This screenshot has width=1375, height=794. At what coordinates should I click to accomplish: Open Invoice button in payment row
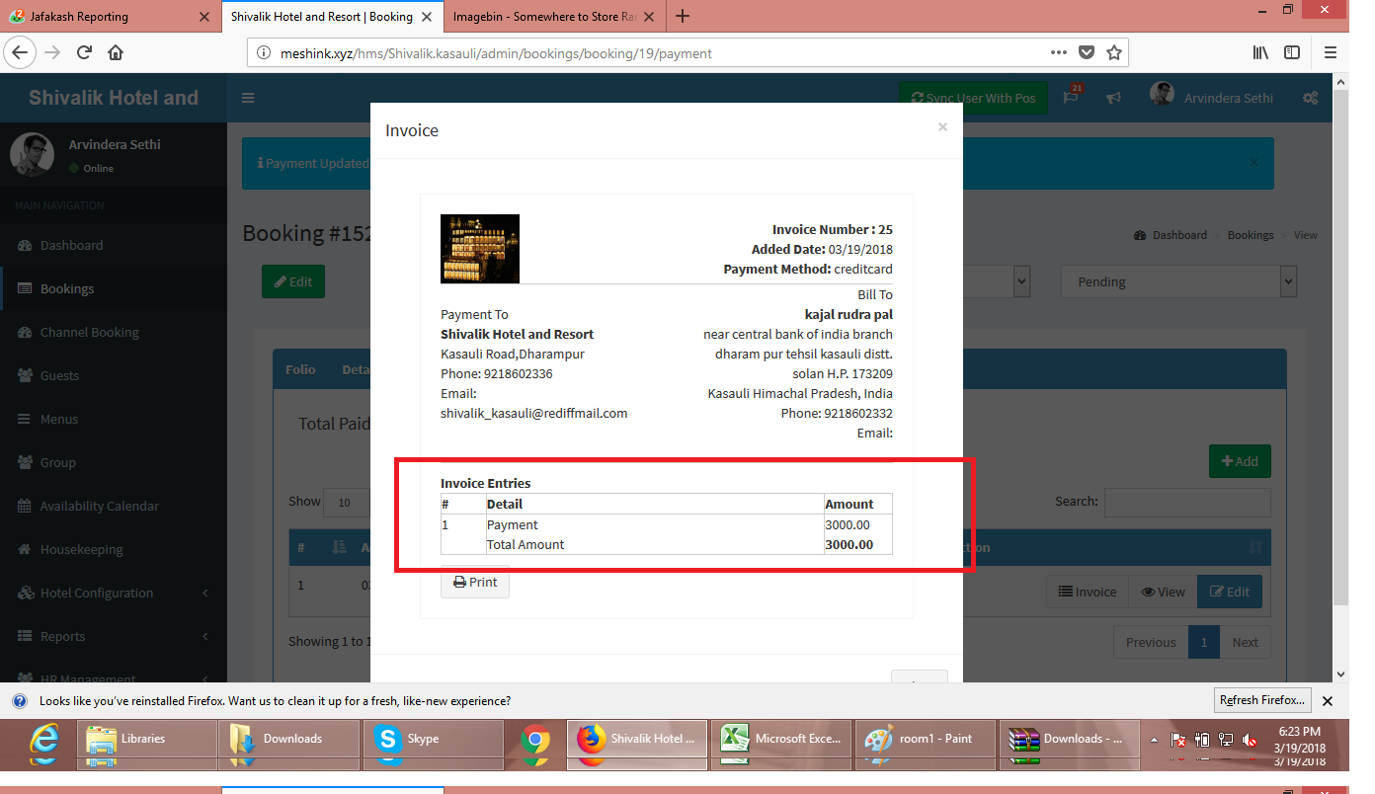1087,592
